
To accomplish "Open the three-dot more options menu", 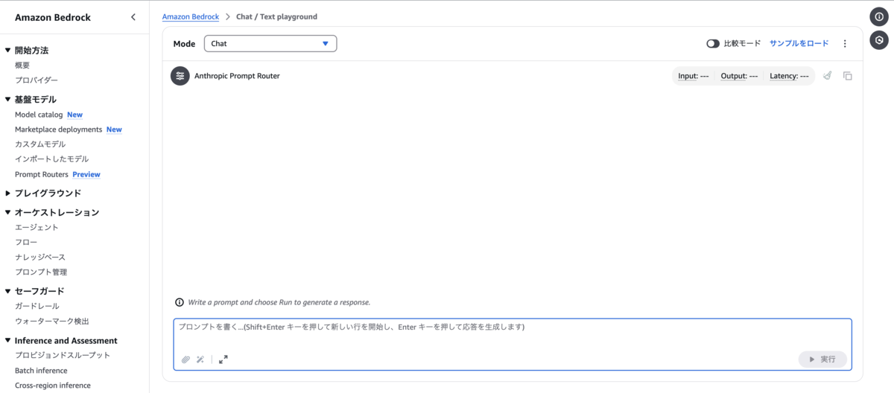I will tap(845, 44).
